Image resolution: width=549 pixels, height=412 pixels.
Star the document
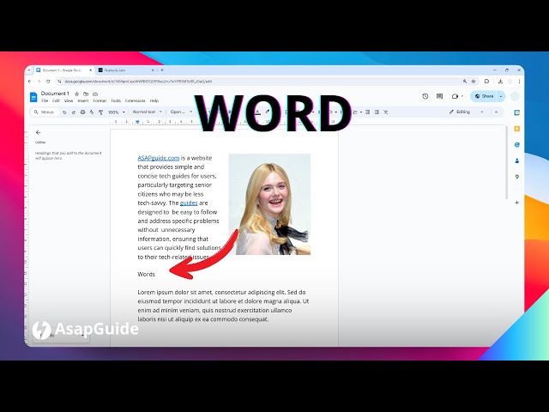[77, 94]
